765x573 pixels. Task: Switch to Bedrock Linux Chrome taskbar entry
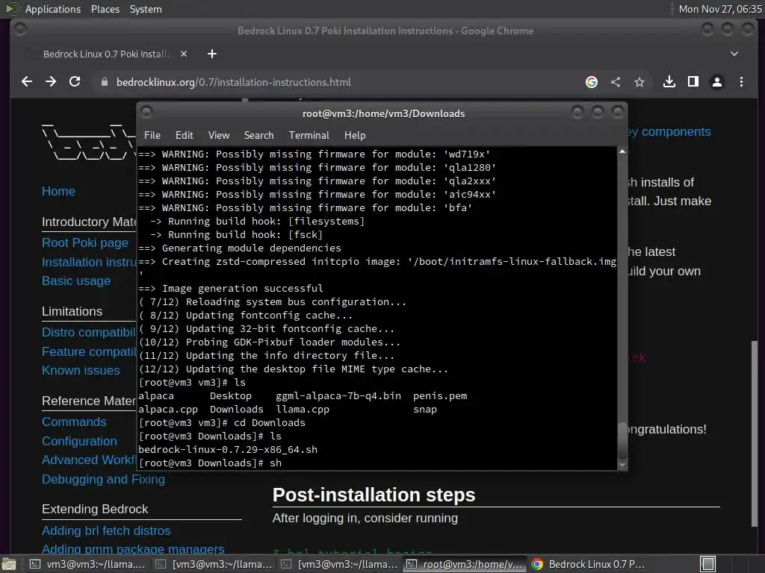pyautogui.click(x=589, y=564)
